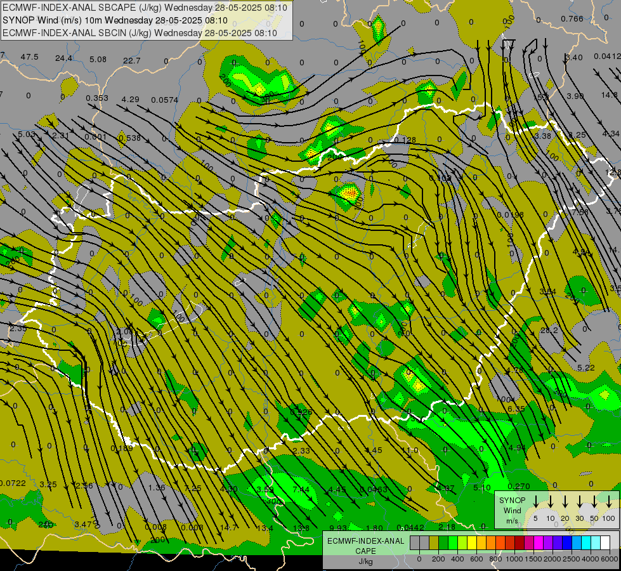Click the 5.22 value on the map
621x571 pixels.
click(585, 368)
